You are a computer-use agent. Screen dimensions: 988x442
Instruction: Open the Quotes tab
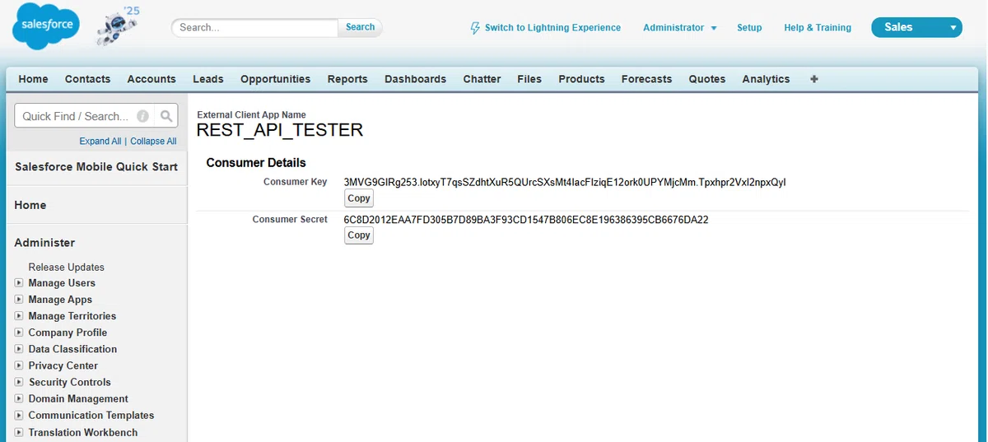pyautogui.click(x=707, y=79)
